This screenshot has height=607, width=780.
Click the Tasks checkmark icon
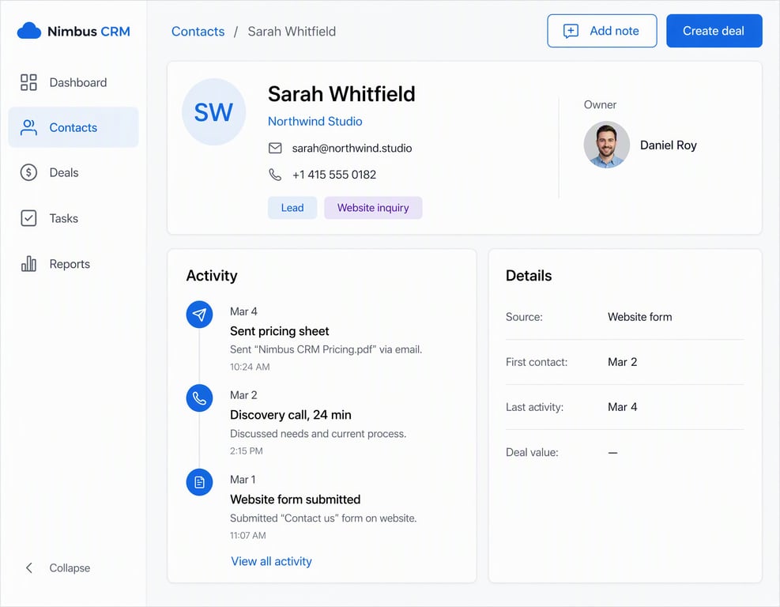(28, 218)
